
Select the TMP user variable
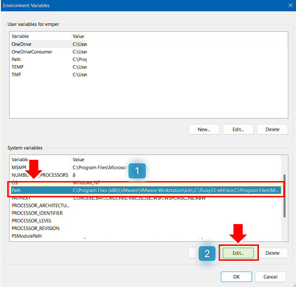click(148, 74)
